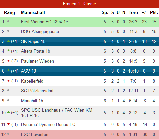
Task: Select the 26:8 goals value for SK Rapid 1b
Action: click(x=133, y=41)
